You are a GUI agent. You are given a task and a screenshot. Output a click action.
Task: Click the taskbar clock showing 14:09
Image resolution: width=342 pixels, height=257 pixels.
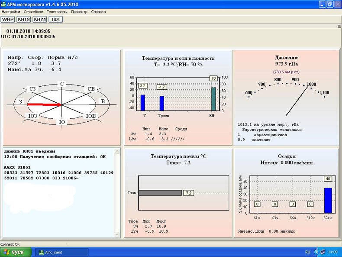(x=334, y=252)
